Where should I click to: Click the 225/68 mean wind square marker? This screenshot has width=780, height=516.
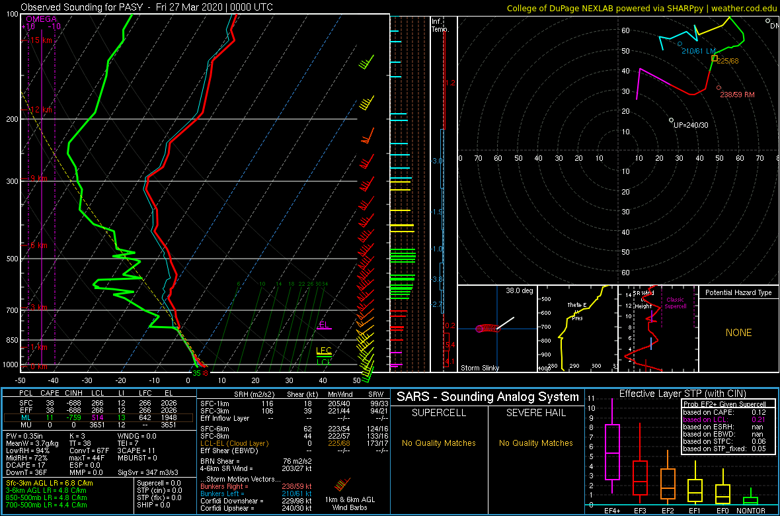click(x=715, y=58)
